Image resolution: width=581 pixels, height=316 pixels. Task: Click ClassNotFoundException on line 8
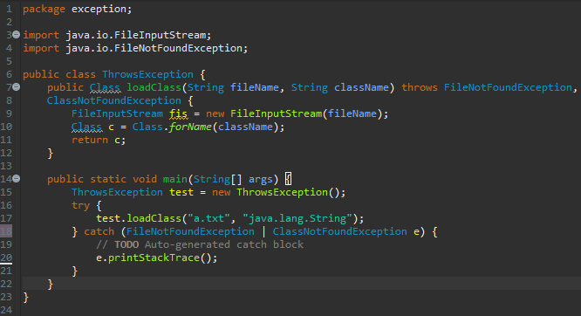coord(113,100)
